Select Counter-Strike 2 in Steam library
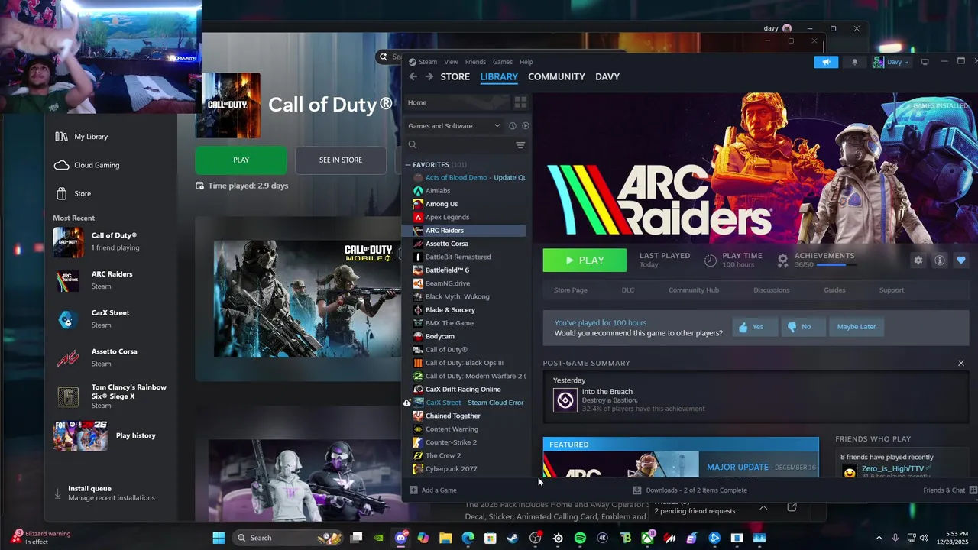 click(451, 442)
